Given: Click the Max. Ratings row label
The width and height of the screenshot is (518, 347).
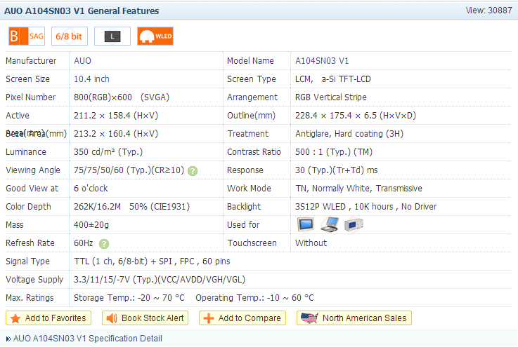Looking at the screenshot, I should point(30,298).
